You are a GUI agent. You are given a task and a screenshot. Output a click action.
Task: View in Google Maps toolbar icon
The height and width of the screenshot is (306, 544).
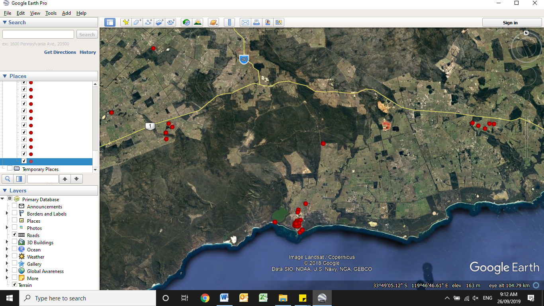[278, 22]
